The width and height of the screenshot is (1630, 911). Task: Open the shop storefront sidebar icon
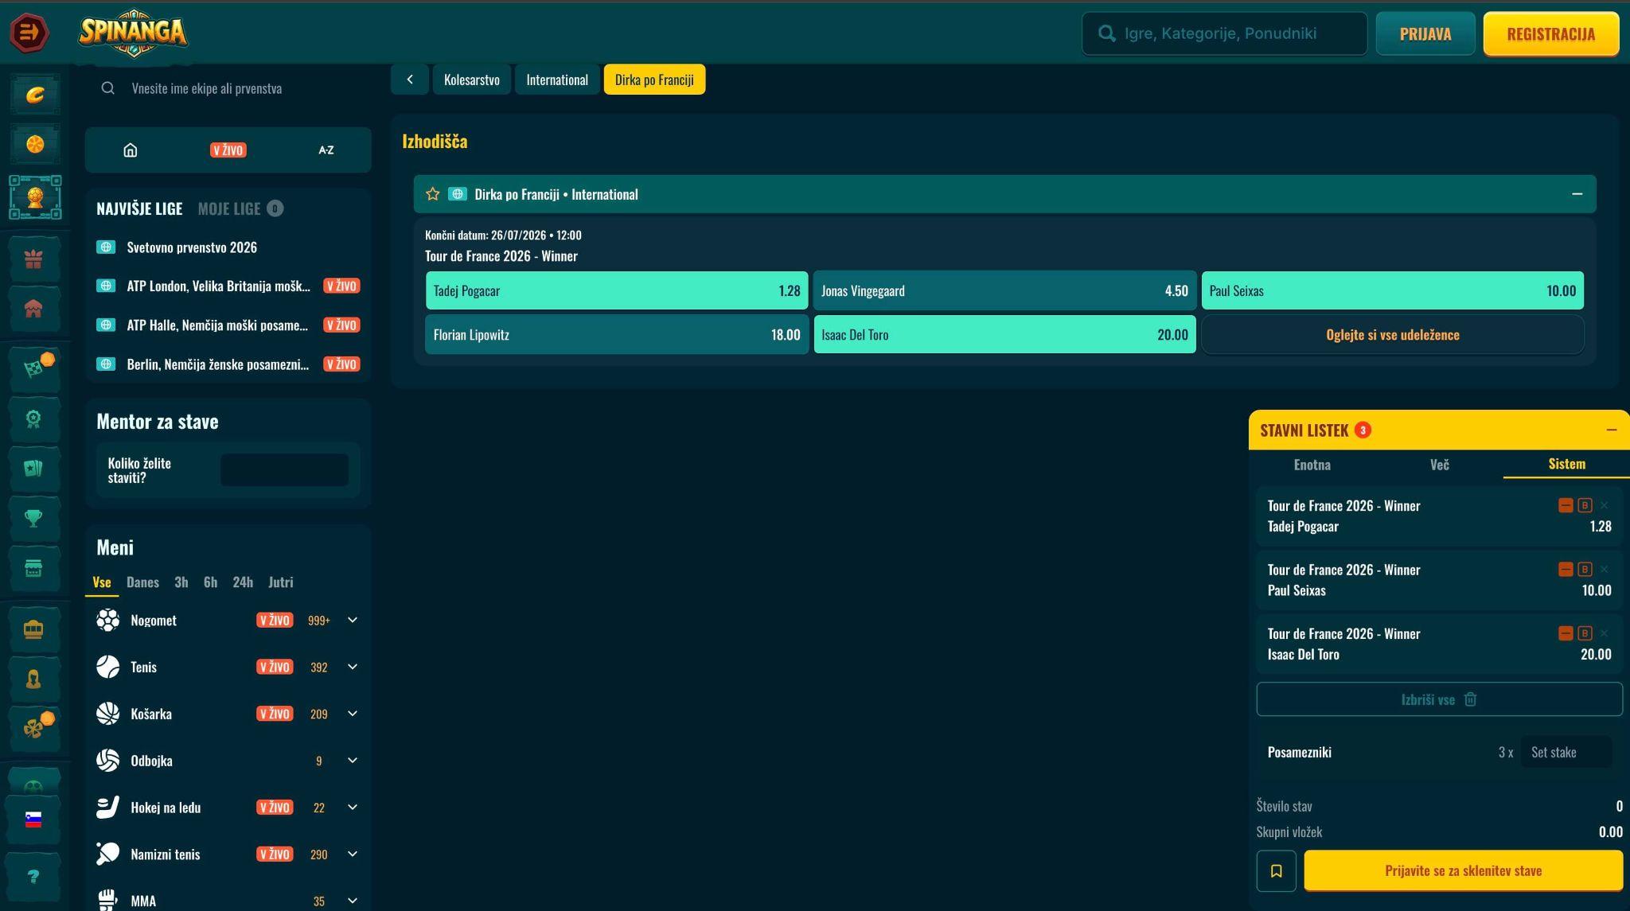[33, 568]
